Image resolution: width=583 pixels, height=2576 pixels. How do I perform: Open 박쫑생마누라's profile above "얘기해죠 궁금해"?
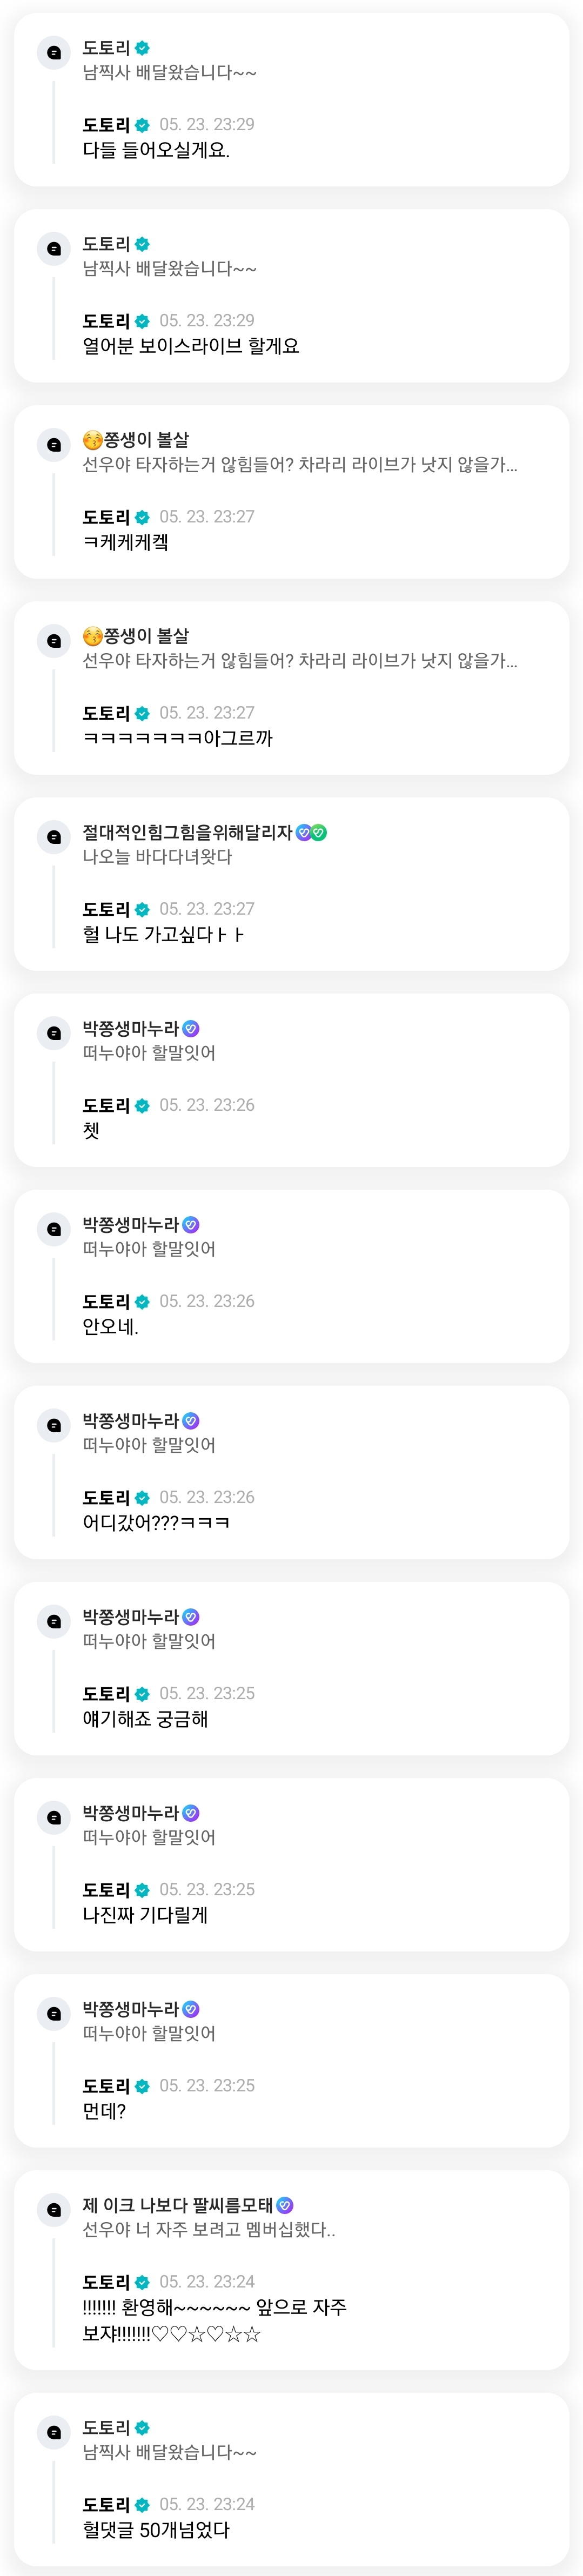point(130,1616)
